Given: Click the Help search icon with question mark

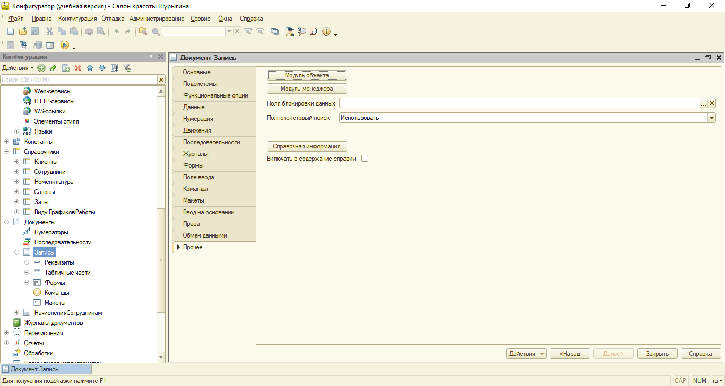Looking at the screenshot, I should point(302,31).
